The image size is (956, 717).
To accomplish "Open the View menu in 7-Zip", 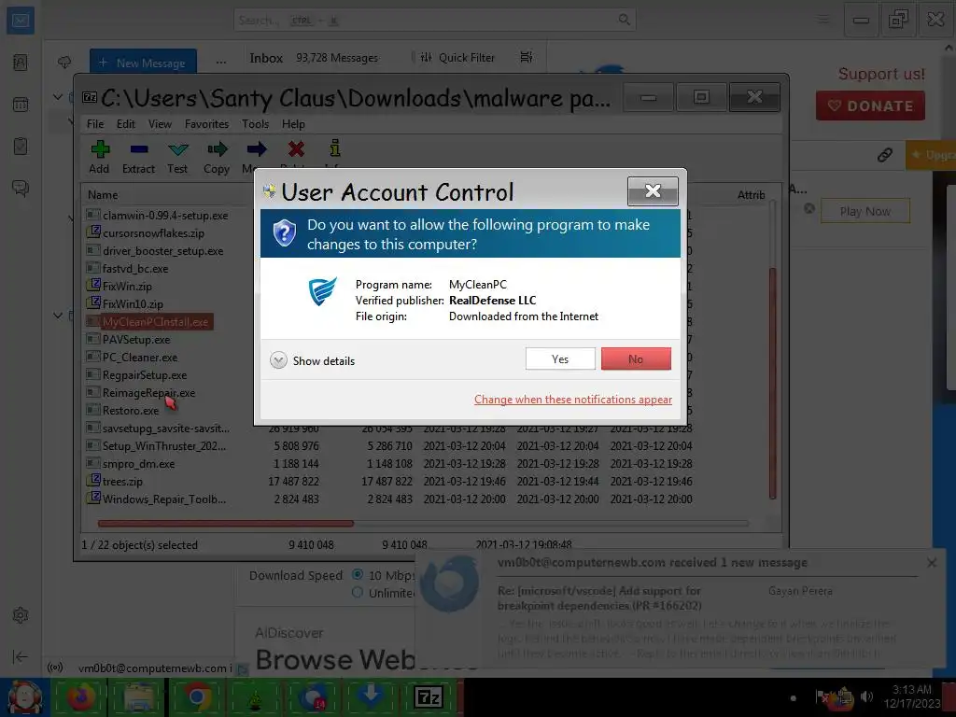I will point(160,124).
